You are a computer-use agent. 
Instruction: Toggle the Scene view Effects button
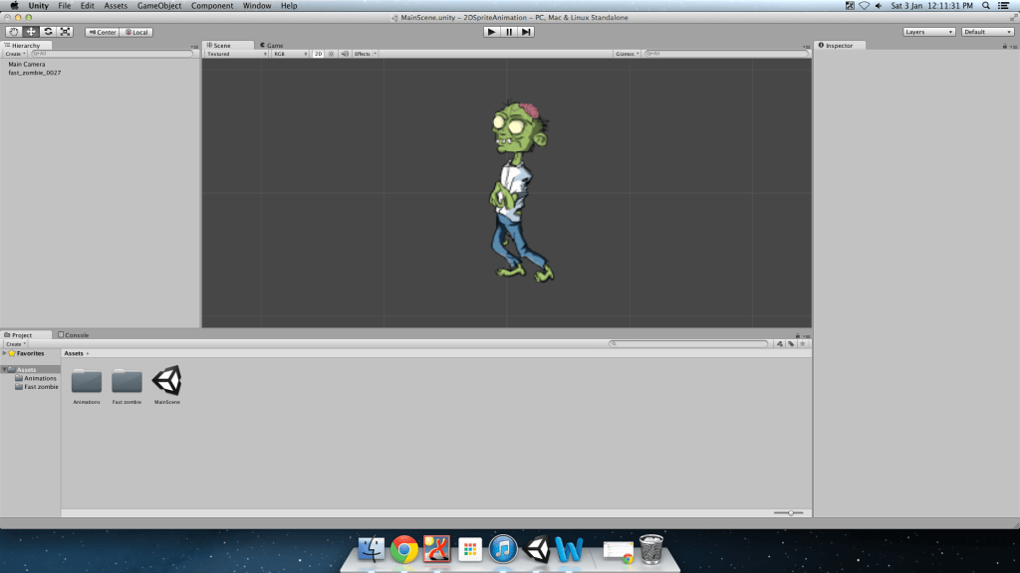point(363,54)
